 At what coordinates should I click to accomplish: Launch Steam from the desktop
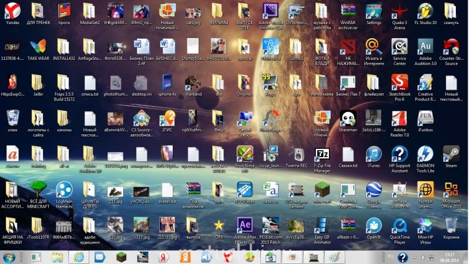click(451, 154)
